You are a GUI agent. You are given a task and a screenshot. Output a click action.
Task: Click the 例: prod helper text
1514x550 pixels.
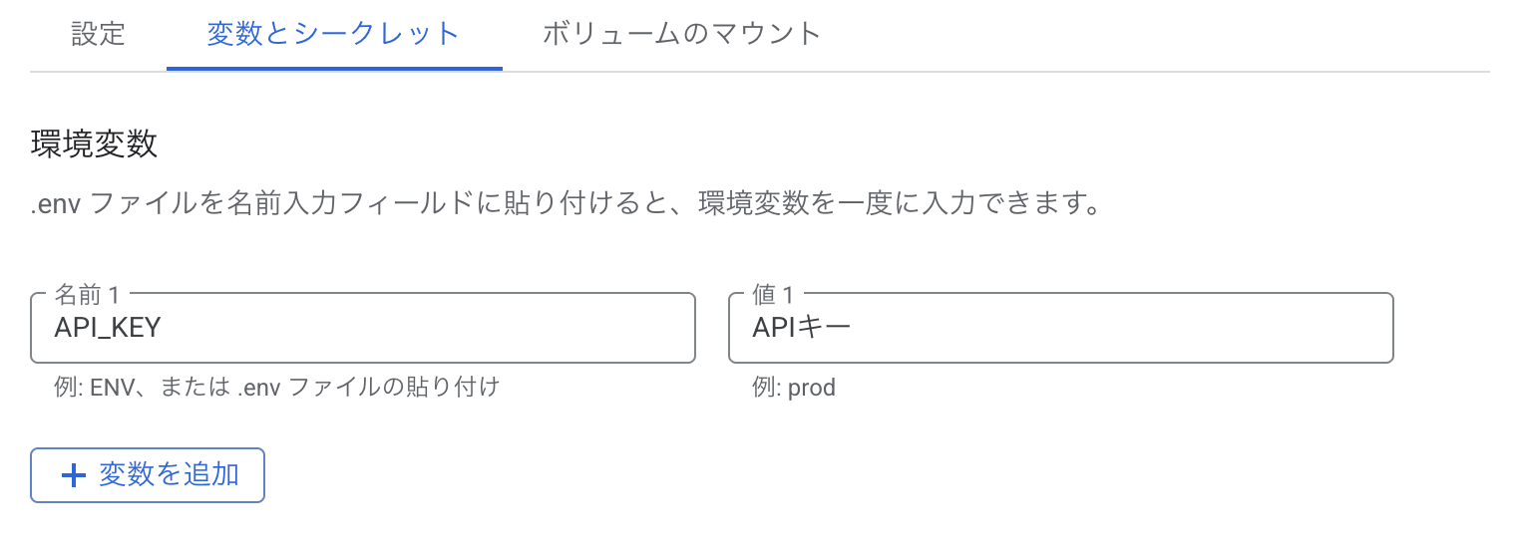[x=794, y=387]
